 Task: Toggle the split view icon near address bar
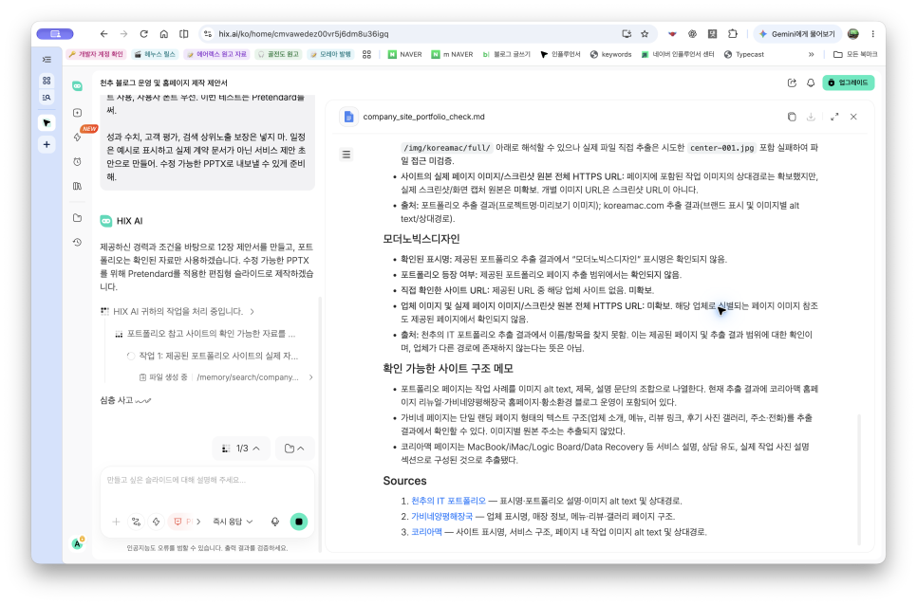pyautogui.click(x=183, y=34)
